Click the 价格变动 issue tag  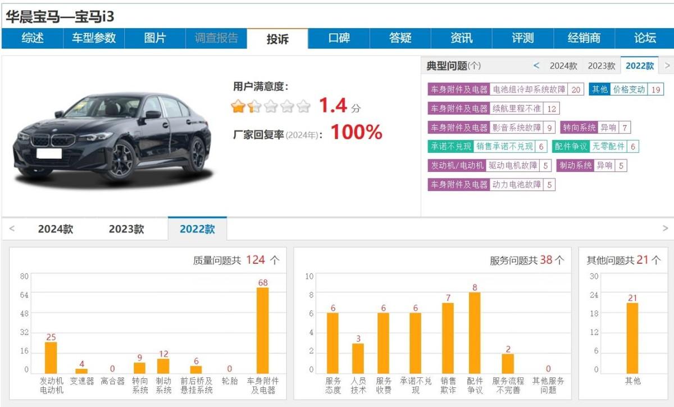coord(629,89)
